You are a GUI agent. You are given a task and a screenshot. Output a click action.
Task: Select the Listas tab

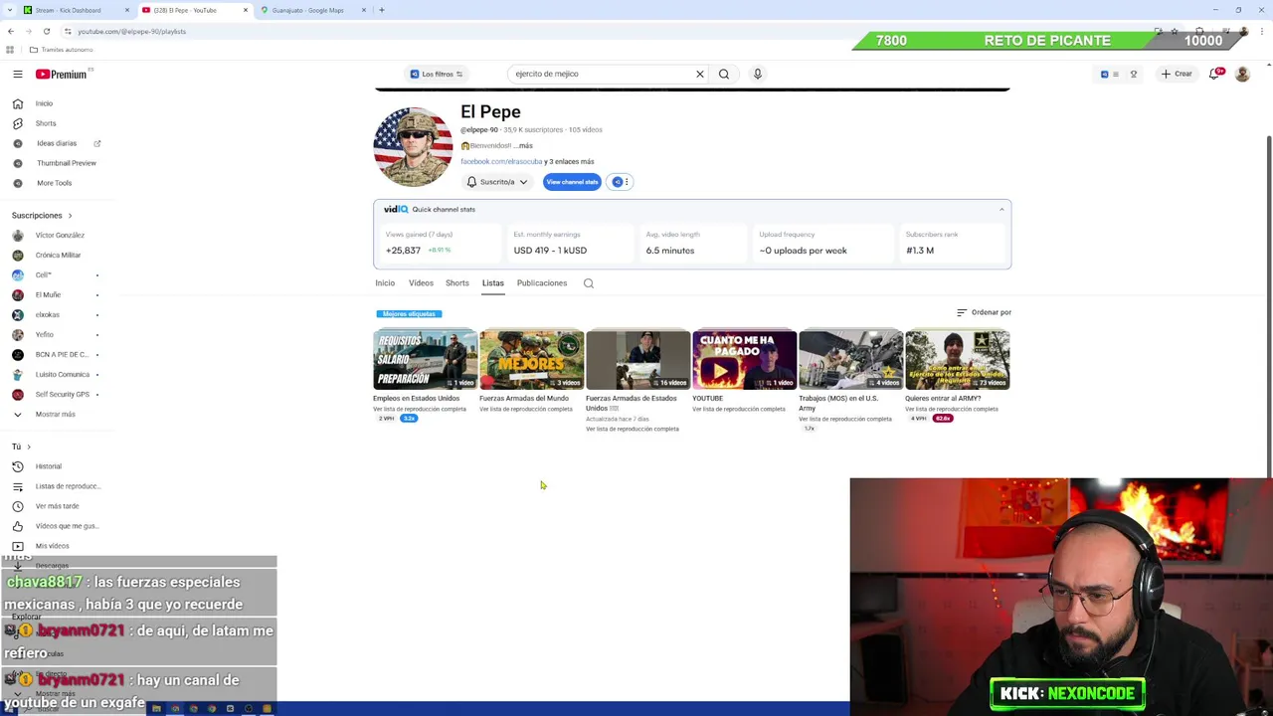tap(493, 283)
